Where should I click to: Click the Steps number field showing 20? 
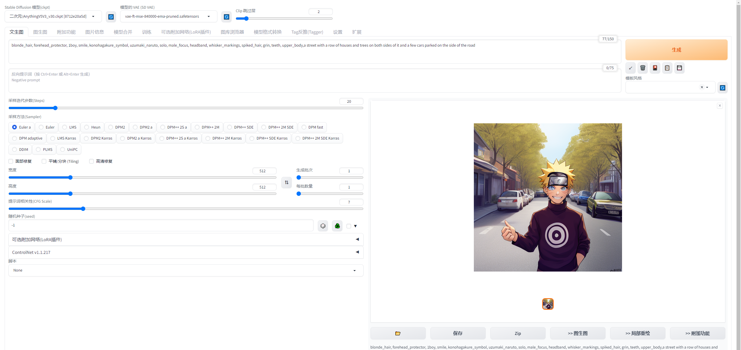click(351, 101)
